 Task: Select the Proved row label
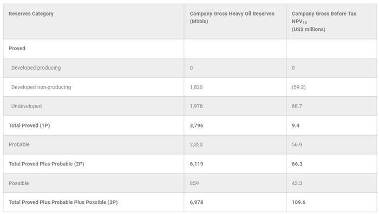click(17, 48)
